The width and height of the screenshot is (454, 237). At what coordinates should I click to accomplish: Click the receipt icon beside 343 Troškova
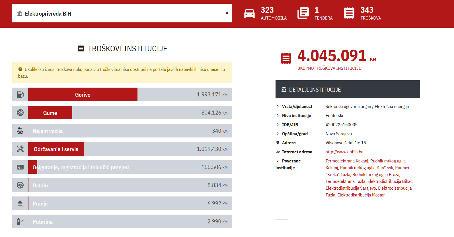(x=349, y=13)
